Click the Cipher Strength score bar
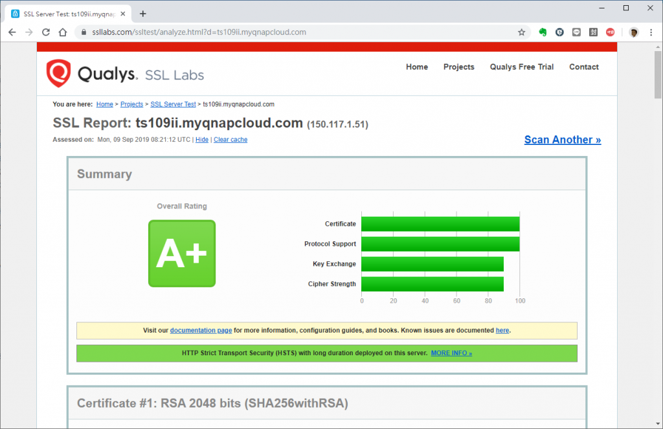This screenshot has width=663, height=429. 433,284
